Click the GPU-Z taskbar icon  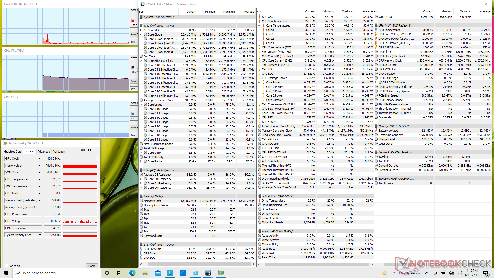221,273
